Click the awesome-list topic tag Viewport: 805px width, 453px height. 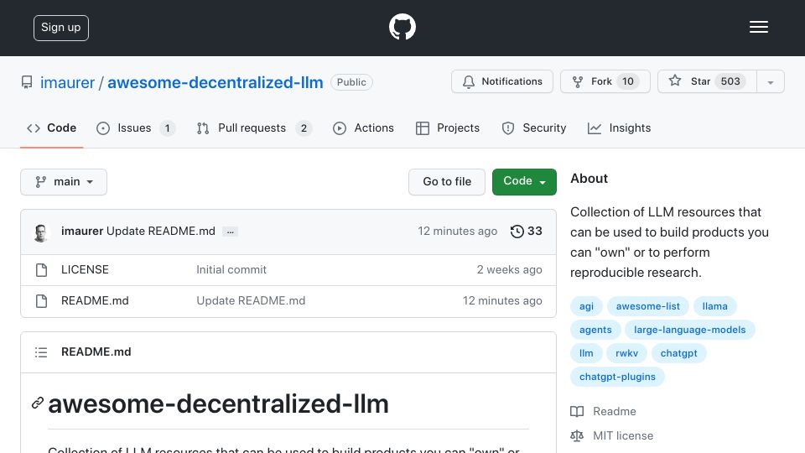(x=648, y=306)
